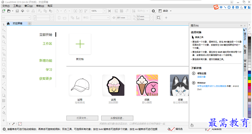Click the Save floppy disk icon

(x=17, y=11)
